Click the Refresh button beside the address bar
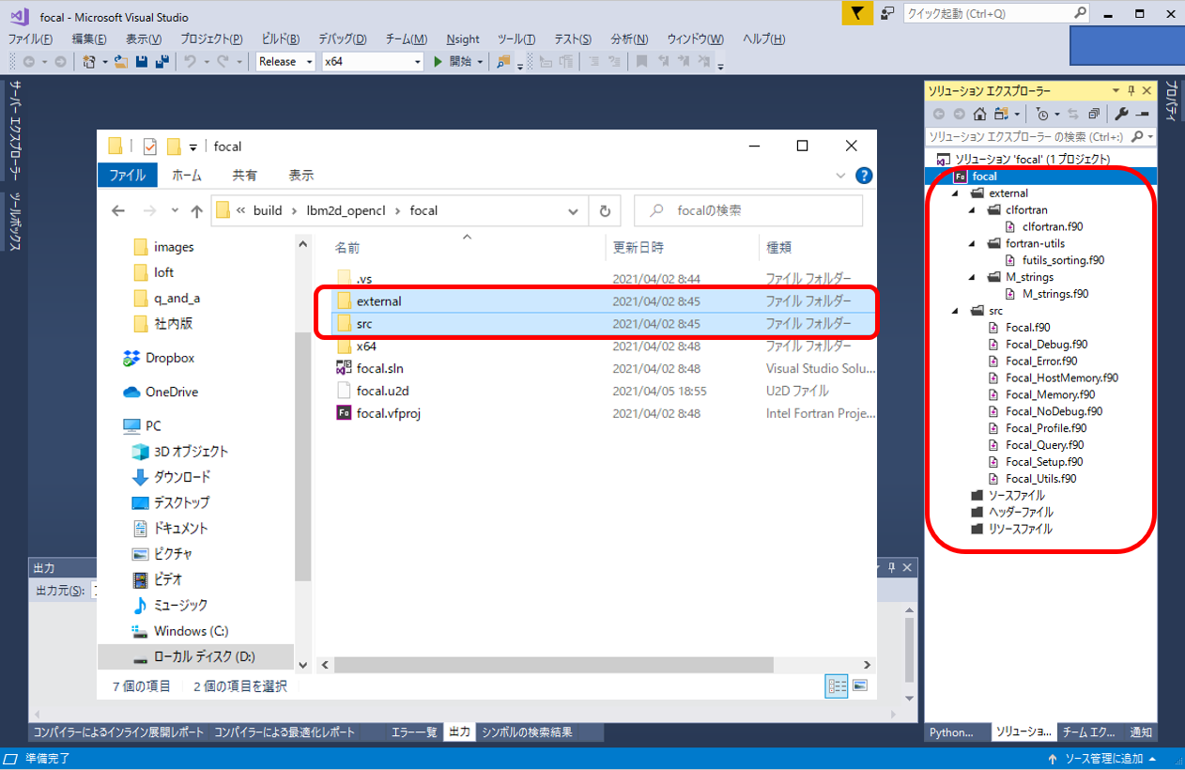Image resolution: width=1185 pixels, height=770 pixels. point(605,211)
